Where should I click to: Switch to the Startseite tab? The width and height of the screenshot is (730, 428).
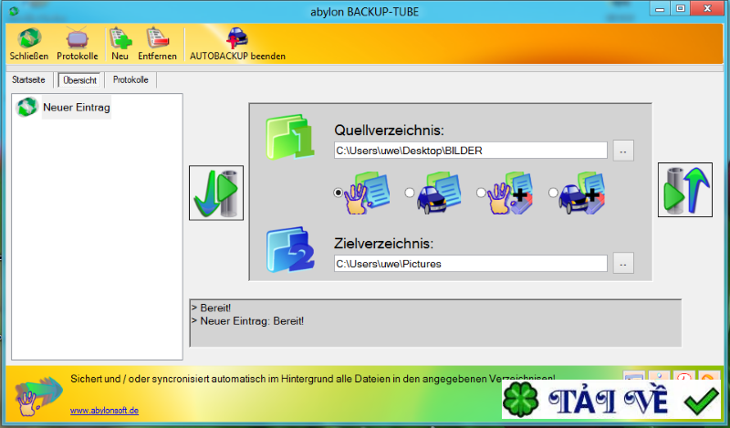coord(28,79)
